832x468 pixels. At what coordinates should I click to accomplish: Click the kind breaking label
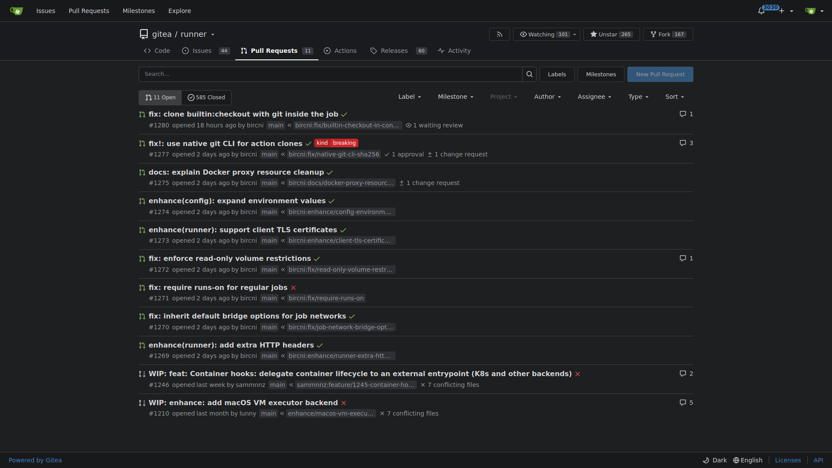tap(336, 143)
